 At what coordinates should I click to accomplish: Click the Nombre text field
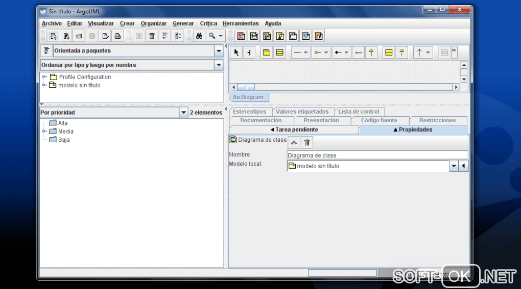tap(377, 155)
